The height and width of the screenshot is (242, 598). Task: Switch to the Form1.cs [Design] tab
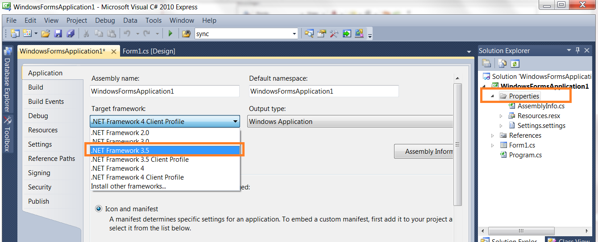coord(149,51)
